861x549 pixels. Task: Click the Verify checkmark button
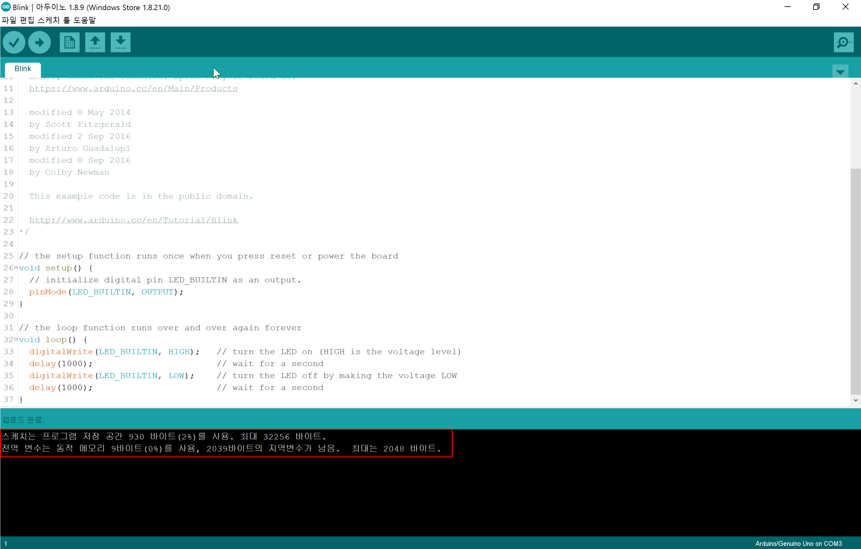coord(14,42)
